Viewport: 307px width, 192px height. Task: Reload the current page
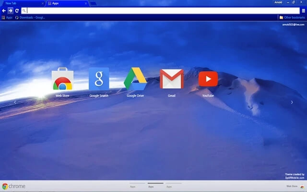click(x=17, y=11)
